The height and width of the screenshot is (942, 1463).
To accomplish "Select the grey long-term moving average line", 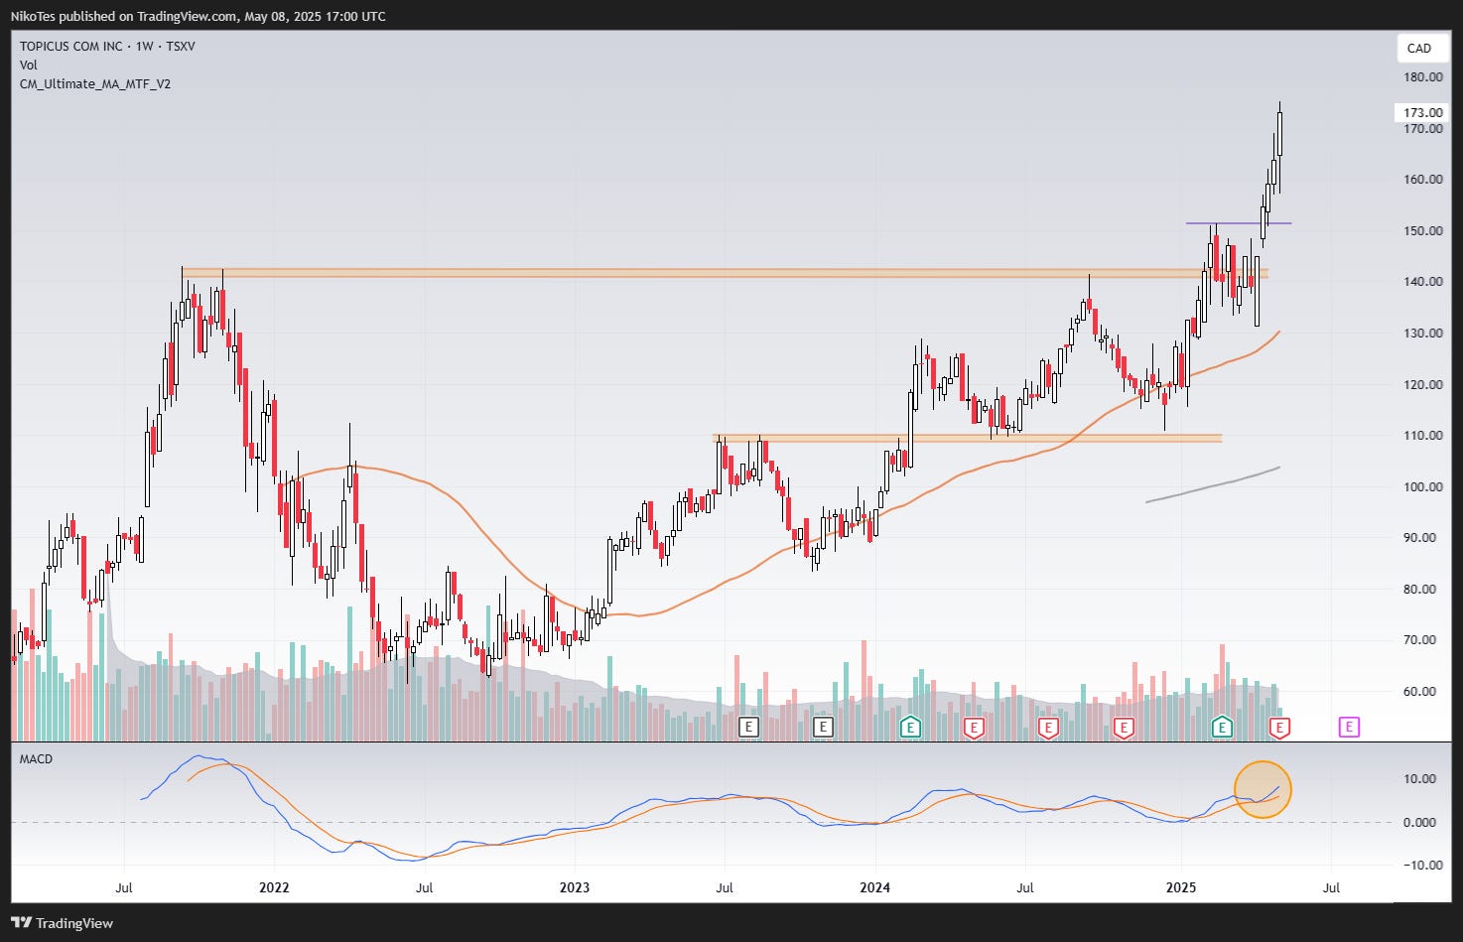I will pyautogui.click(x=1213, y=484).
